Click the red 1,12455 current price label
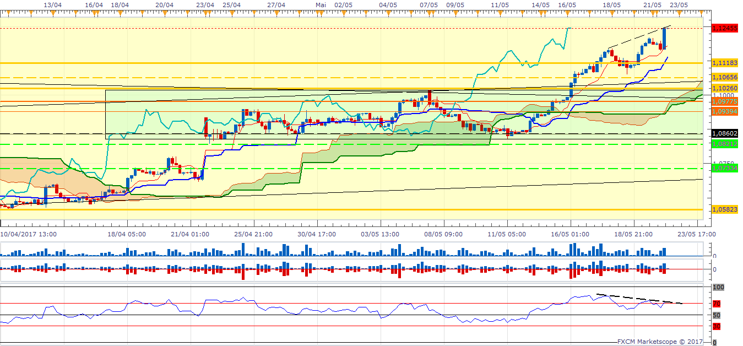This screenshot has height=346, width=743. coord(725,28)
